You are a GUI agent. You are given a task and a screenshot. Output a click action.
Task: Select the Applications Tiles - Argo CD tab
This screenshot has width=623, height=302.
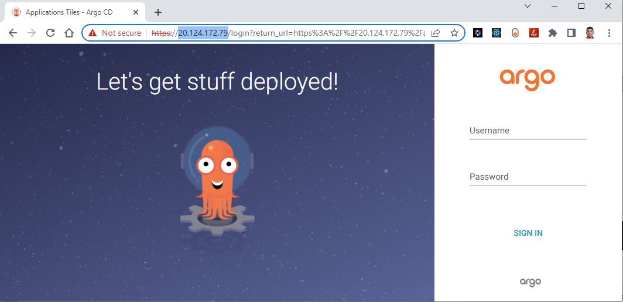pyautogui.click(x=75, y=12)
